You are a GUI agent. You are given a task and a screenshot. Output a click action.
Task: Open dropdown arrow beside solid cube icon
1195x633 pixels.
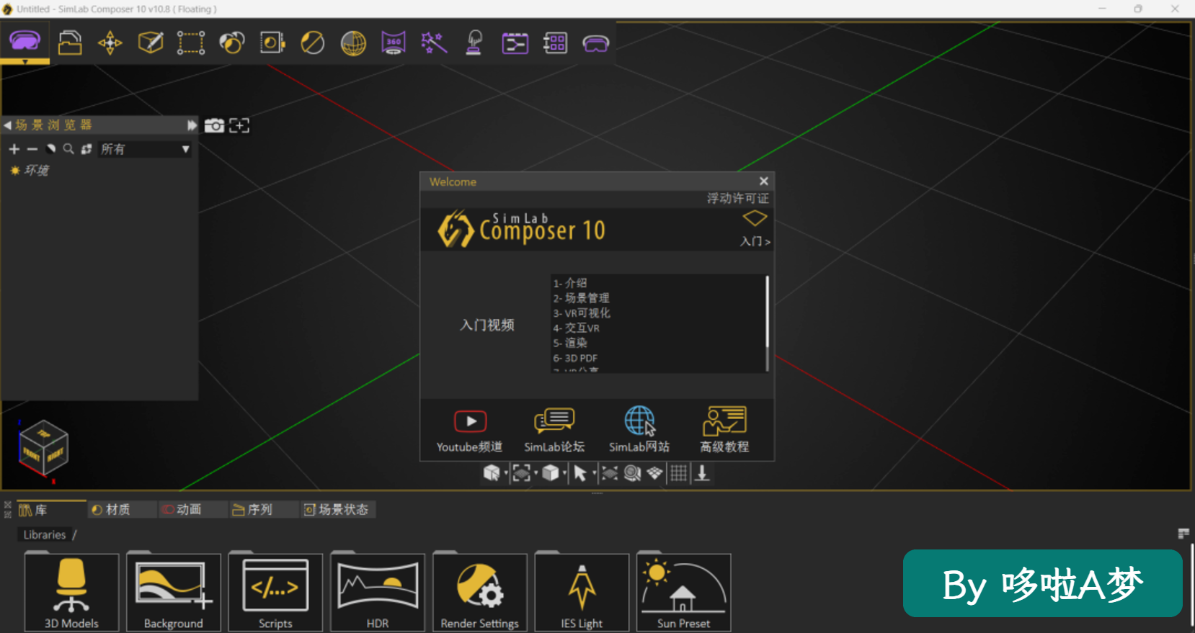click(564, 473)
